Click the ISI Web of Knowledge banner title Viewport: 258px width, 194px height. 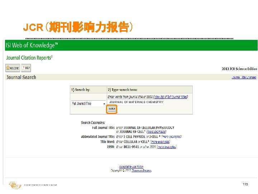[x=32, y=45]
